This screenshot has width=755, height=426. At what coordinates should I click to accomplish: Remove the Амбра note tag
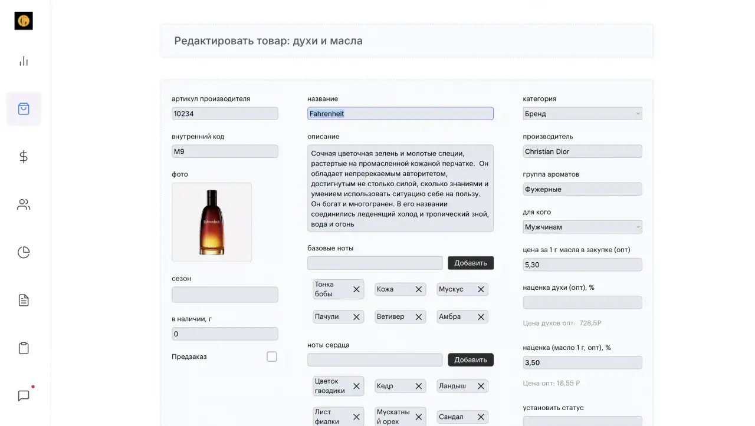[x=481, y=317]
